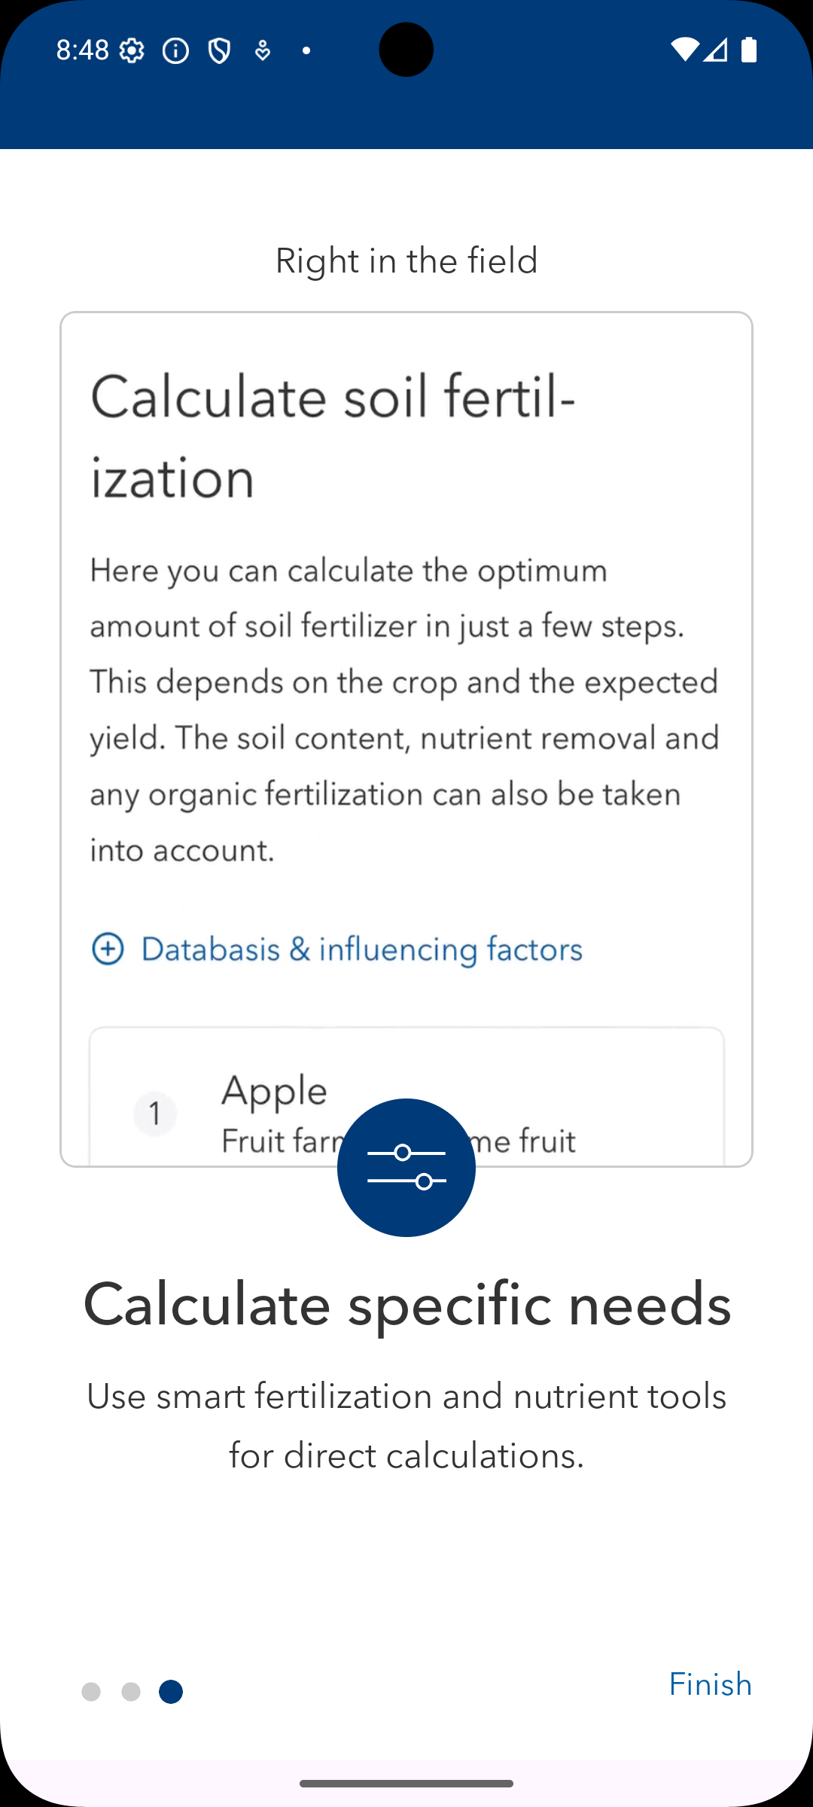The height and width of the screenshot is (1807, 813).
Task: Select the third active page dot
Action: [171, 1692]
